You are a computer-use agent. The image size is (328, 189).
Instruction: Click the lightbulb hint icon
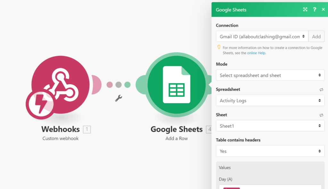tap(219, 47)
